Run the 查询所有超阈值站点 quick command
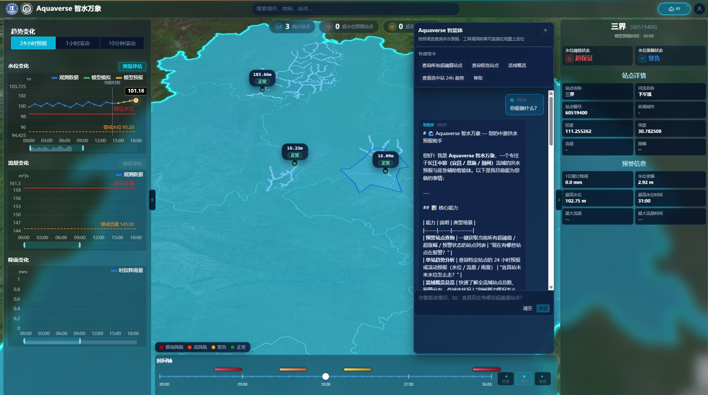This screenshot has height=395, width=708. (442, 66)
